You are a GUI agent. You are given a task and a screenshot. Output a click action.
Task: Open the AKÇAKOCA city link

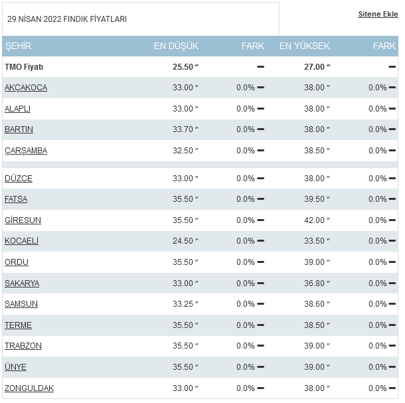click(x=26, y=88)
